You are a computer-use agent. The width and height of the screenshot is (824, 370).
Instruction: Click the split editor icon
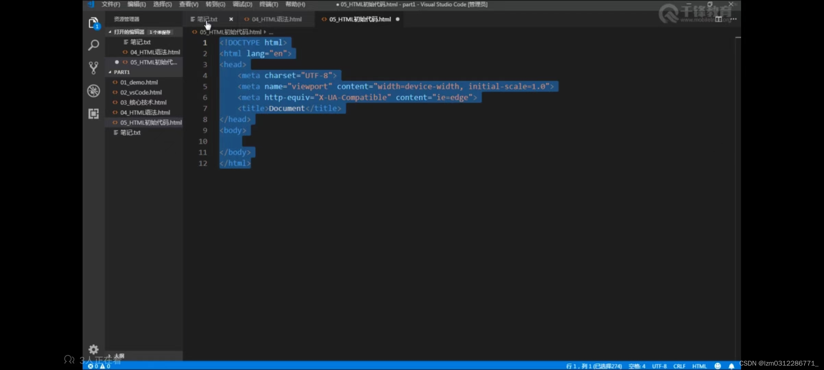click(718, 19)
